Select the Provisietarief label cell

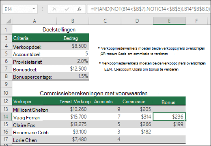coord(34,61)
